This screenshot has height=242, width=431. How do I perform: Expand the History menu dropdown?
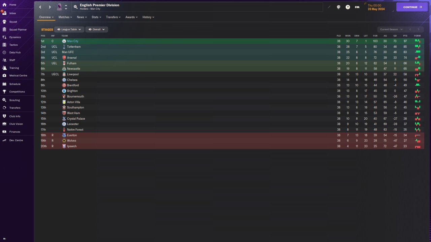148,17
